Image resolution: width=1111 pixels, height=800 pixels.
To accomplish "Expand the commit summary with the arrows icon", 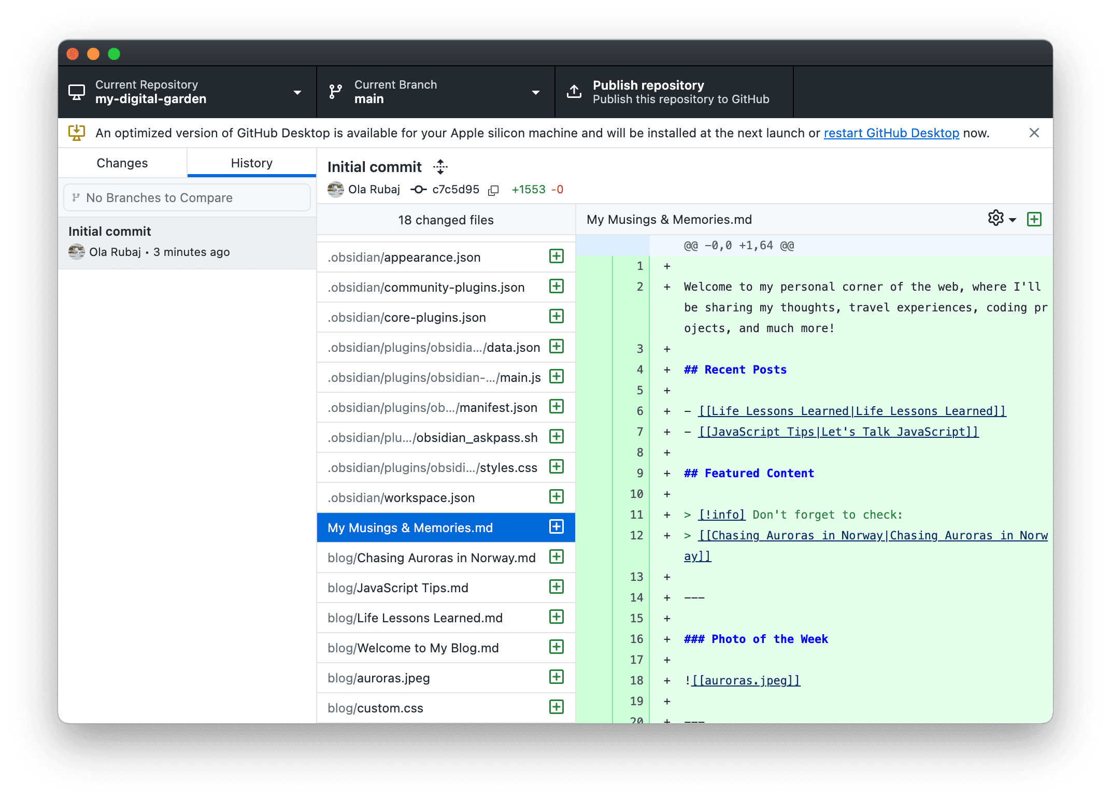I will point(440,167).
